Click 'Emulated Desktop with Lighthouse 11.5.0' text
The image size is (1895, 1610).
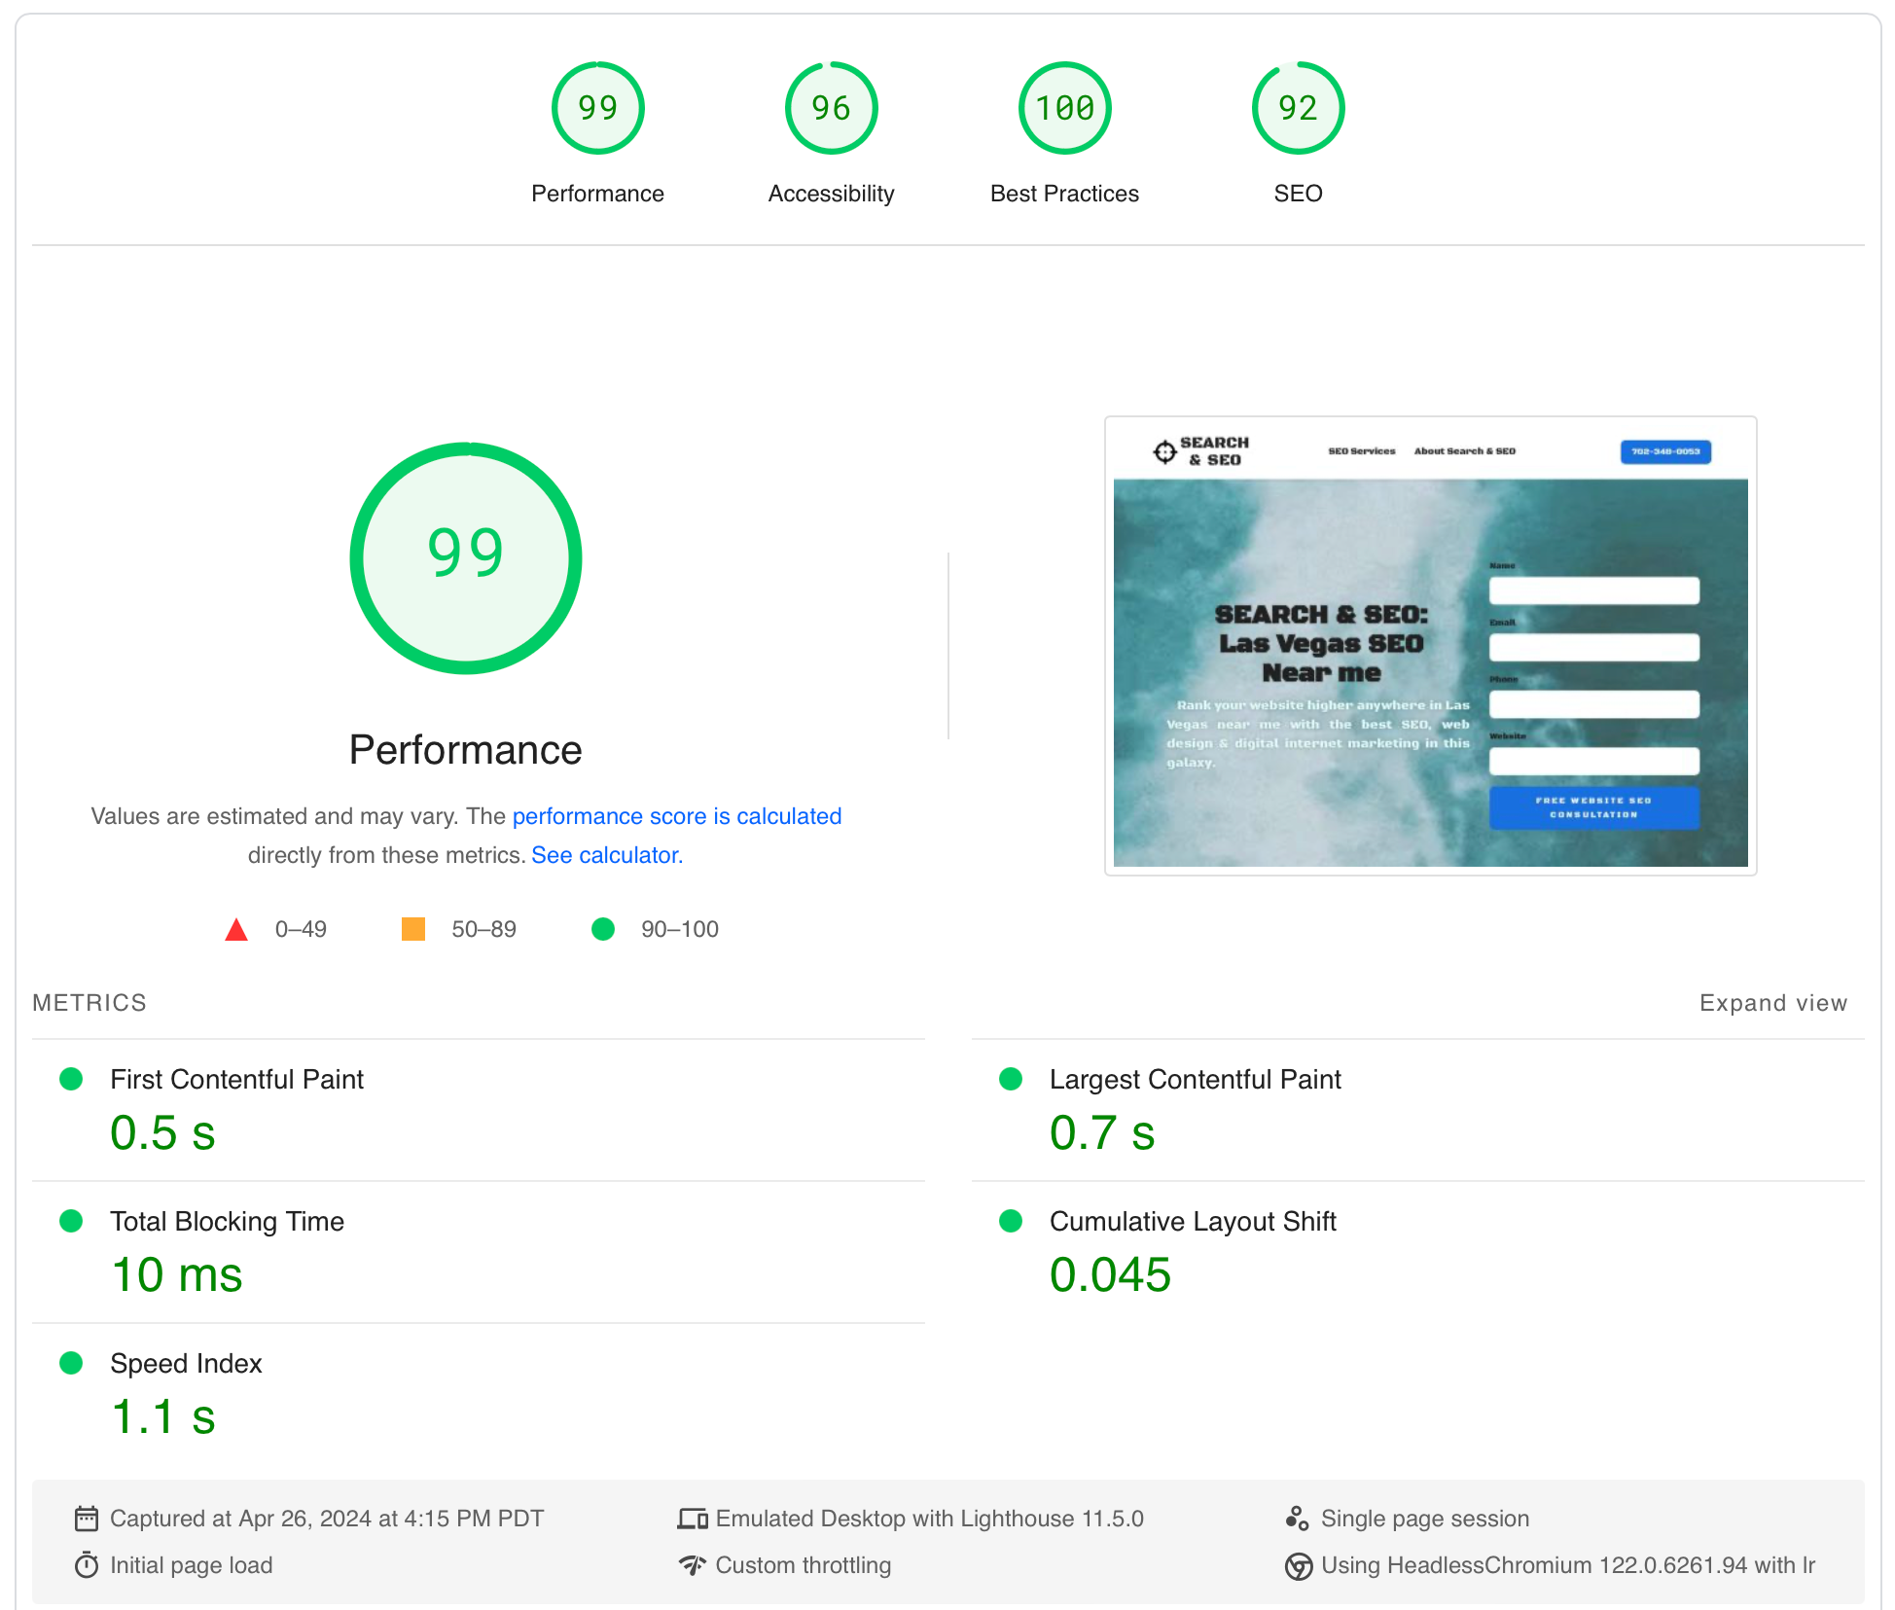click(929, 1519)
